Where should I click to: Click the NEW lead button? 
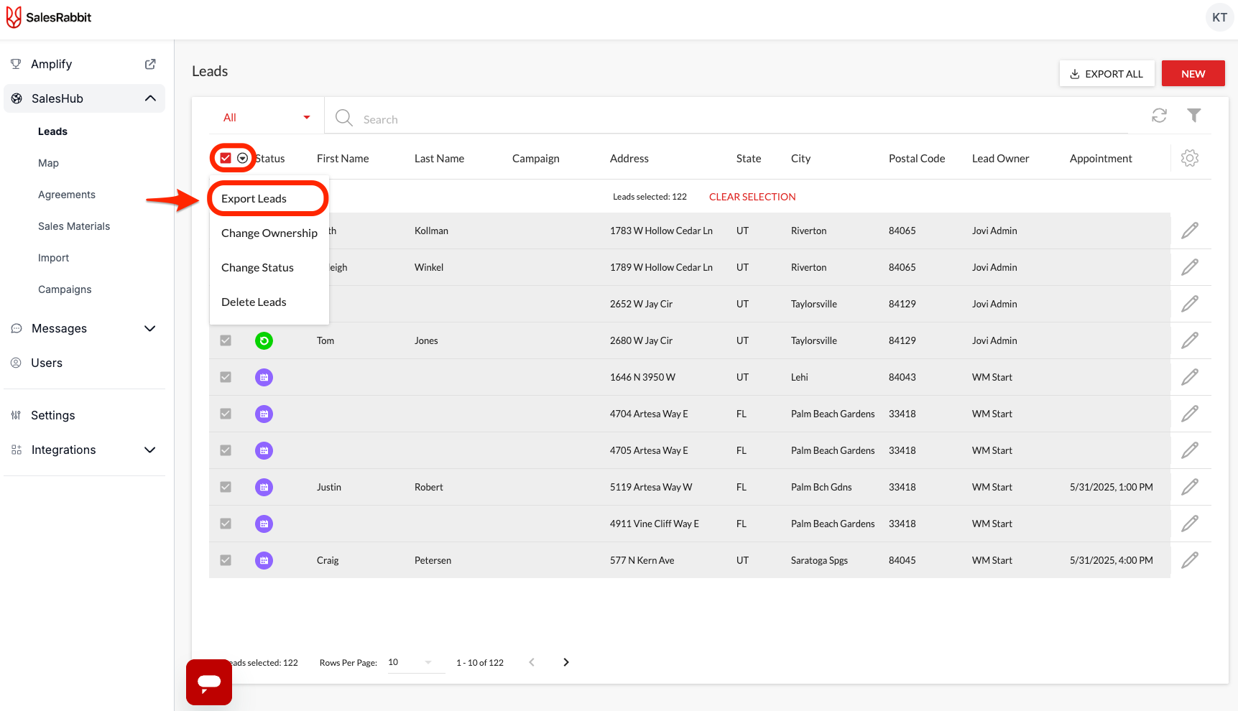click(1193, 73)
